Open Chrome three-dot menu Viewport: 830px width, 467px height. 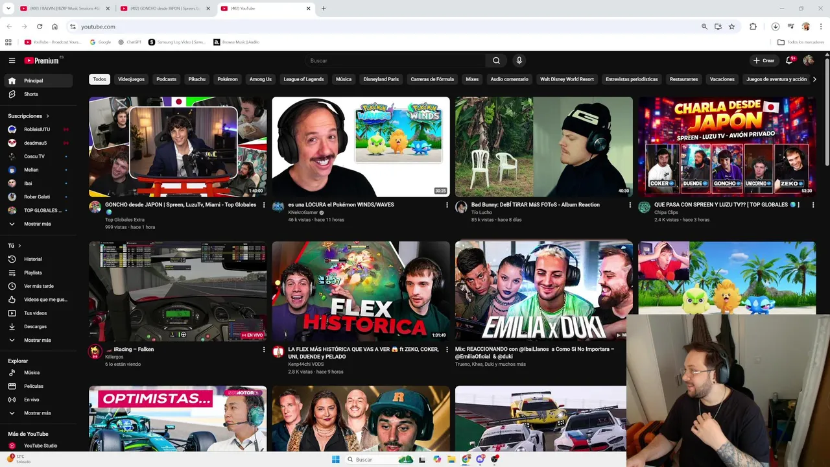click(820, 27)
